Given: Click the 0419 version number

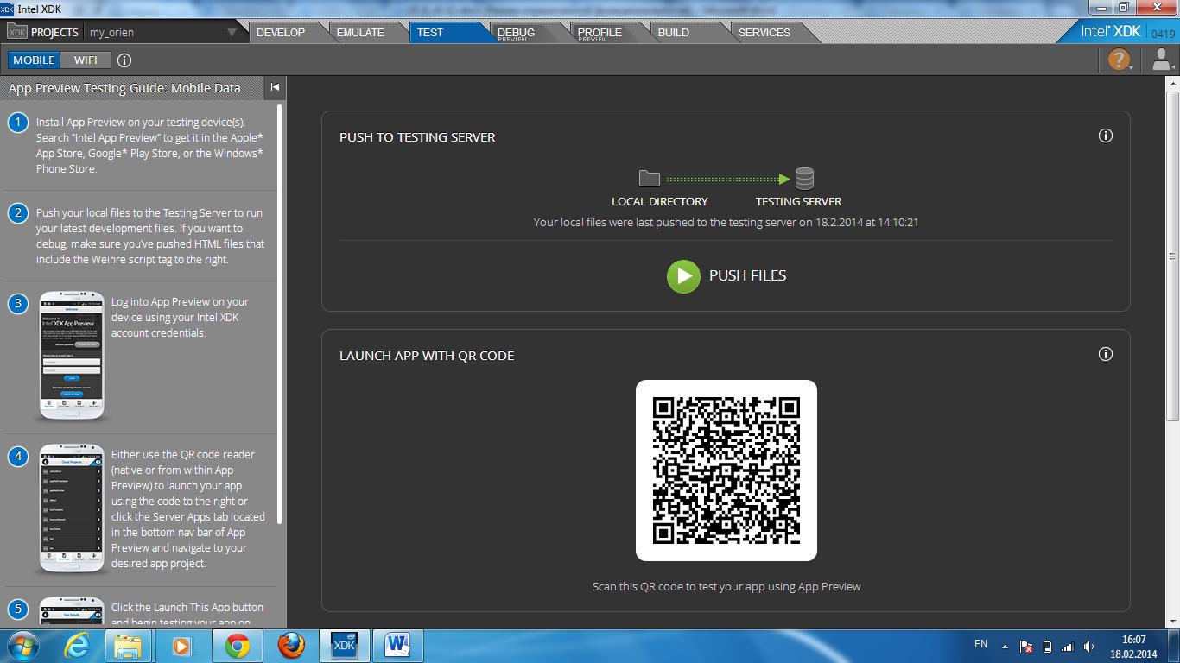Looking at the screenshot, I should (1164, 35).
